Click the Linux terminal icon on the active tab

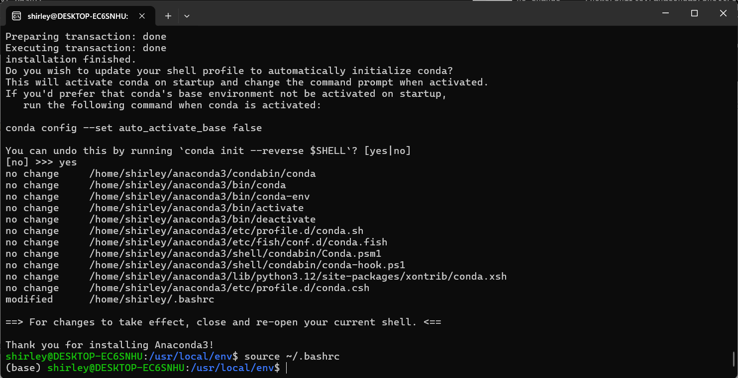15,15
